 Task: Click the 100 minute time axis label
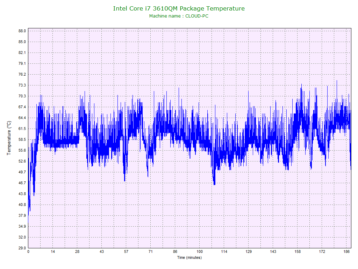coord(200,251)
